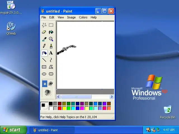The image size is (179, 134).
Task: Choose the smallest airbrush spray size
Action: pos(45,84)
